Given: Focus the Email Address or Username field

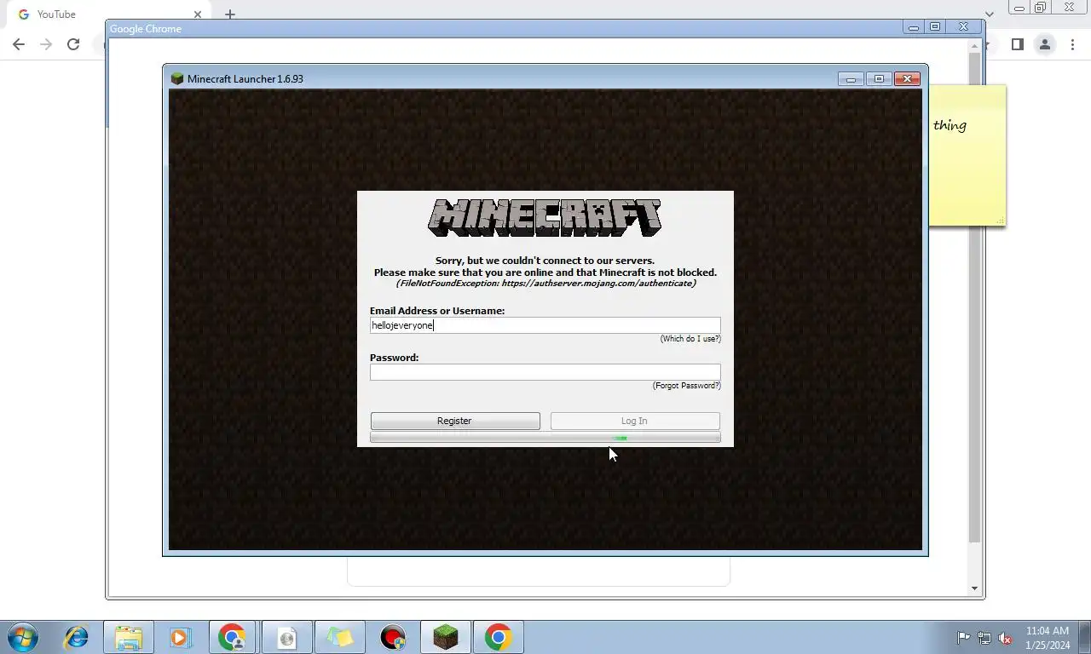Looking at the screenshot, I should coord(545,325).
